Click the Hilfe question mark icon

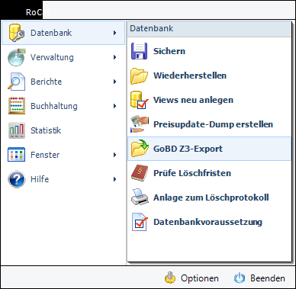click(17, 179)
